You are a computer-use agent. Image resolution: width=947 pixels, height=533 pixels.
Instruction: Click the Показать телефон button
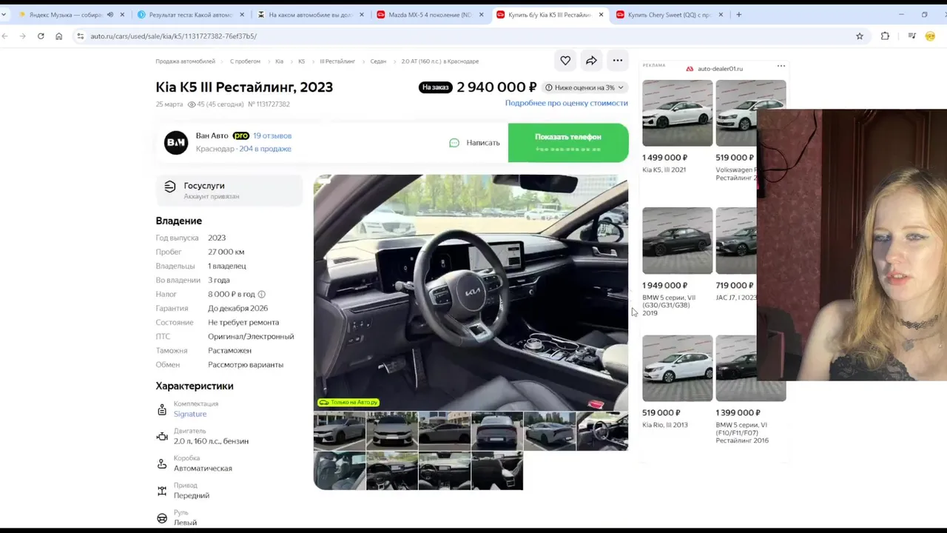coord(568,143)
